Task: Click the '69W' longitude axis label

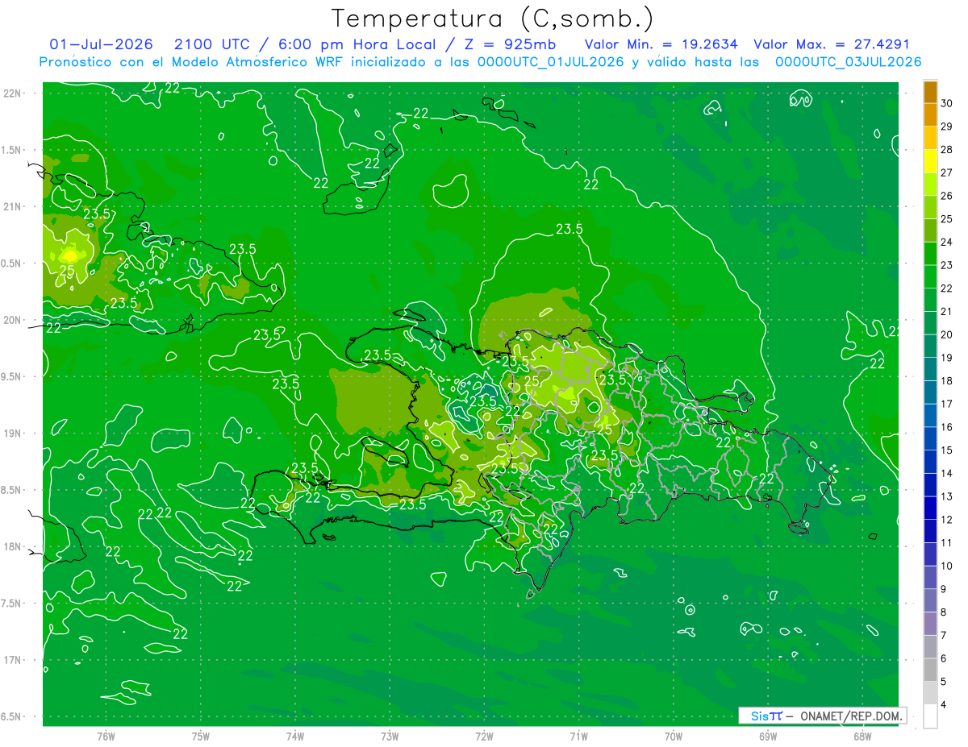Action: click(x=768, y=737)
